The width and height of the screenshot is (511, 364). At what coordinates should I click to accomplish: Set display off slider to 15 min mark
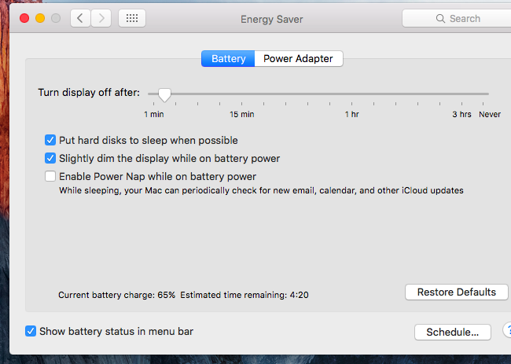point(242,94)
